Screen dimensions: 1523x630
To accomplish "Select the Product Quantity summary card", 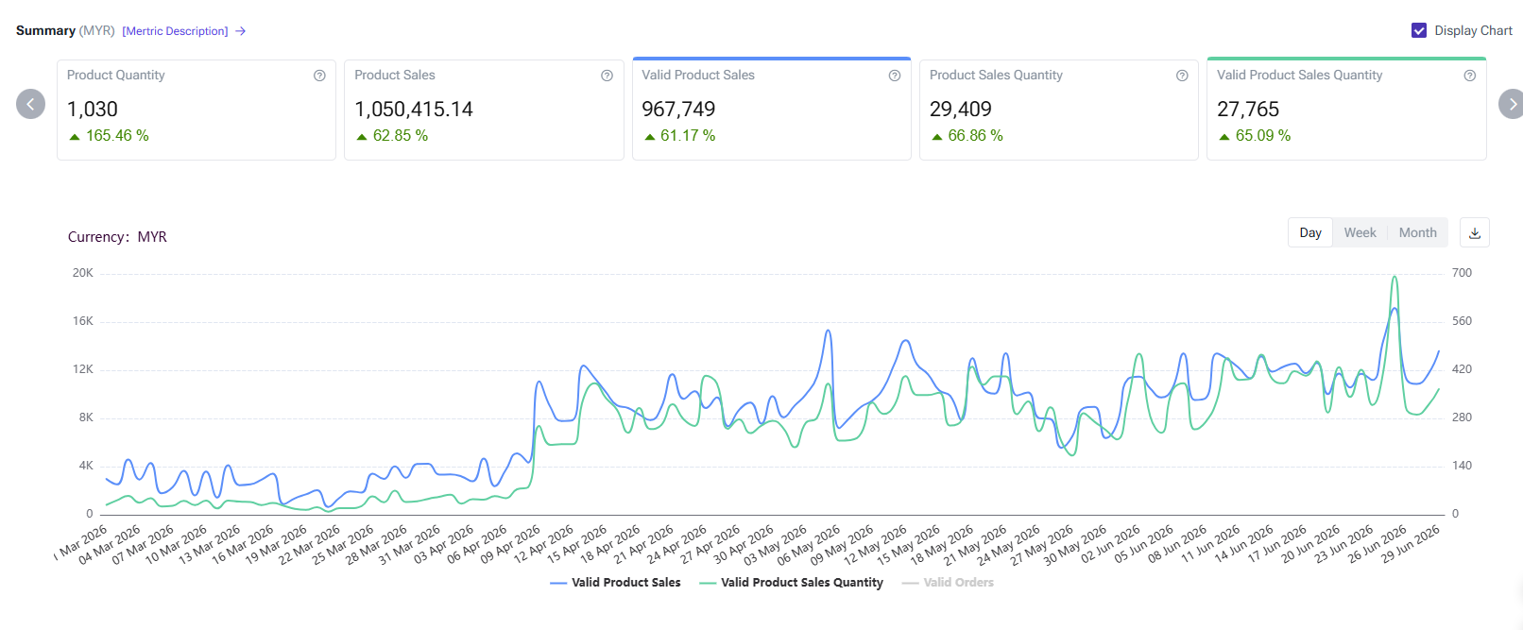I will pos(197,110).
